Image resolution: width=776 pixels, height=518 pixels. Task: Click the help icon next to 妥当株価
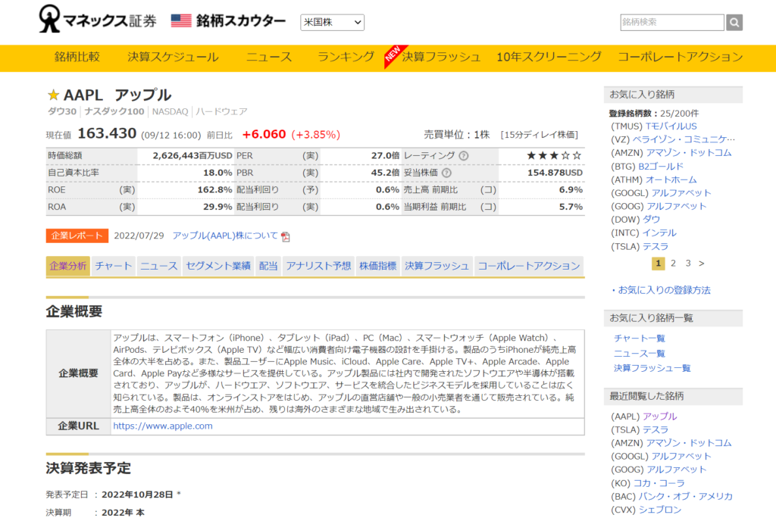click(x=446, y=173)
